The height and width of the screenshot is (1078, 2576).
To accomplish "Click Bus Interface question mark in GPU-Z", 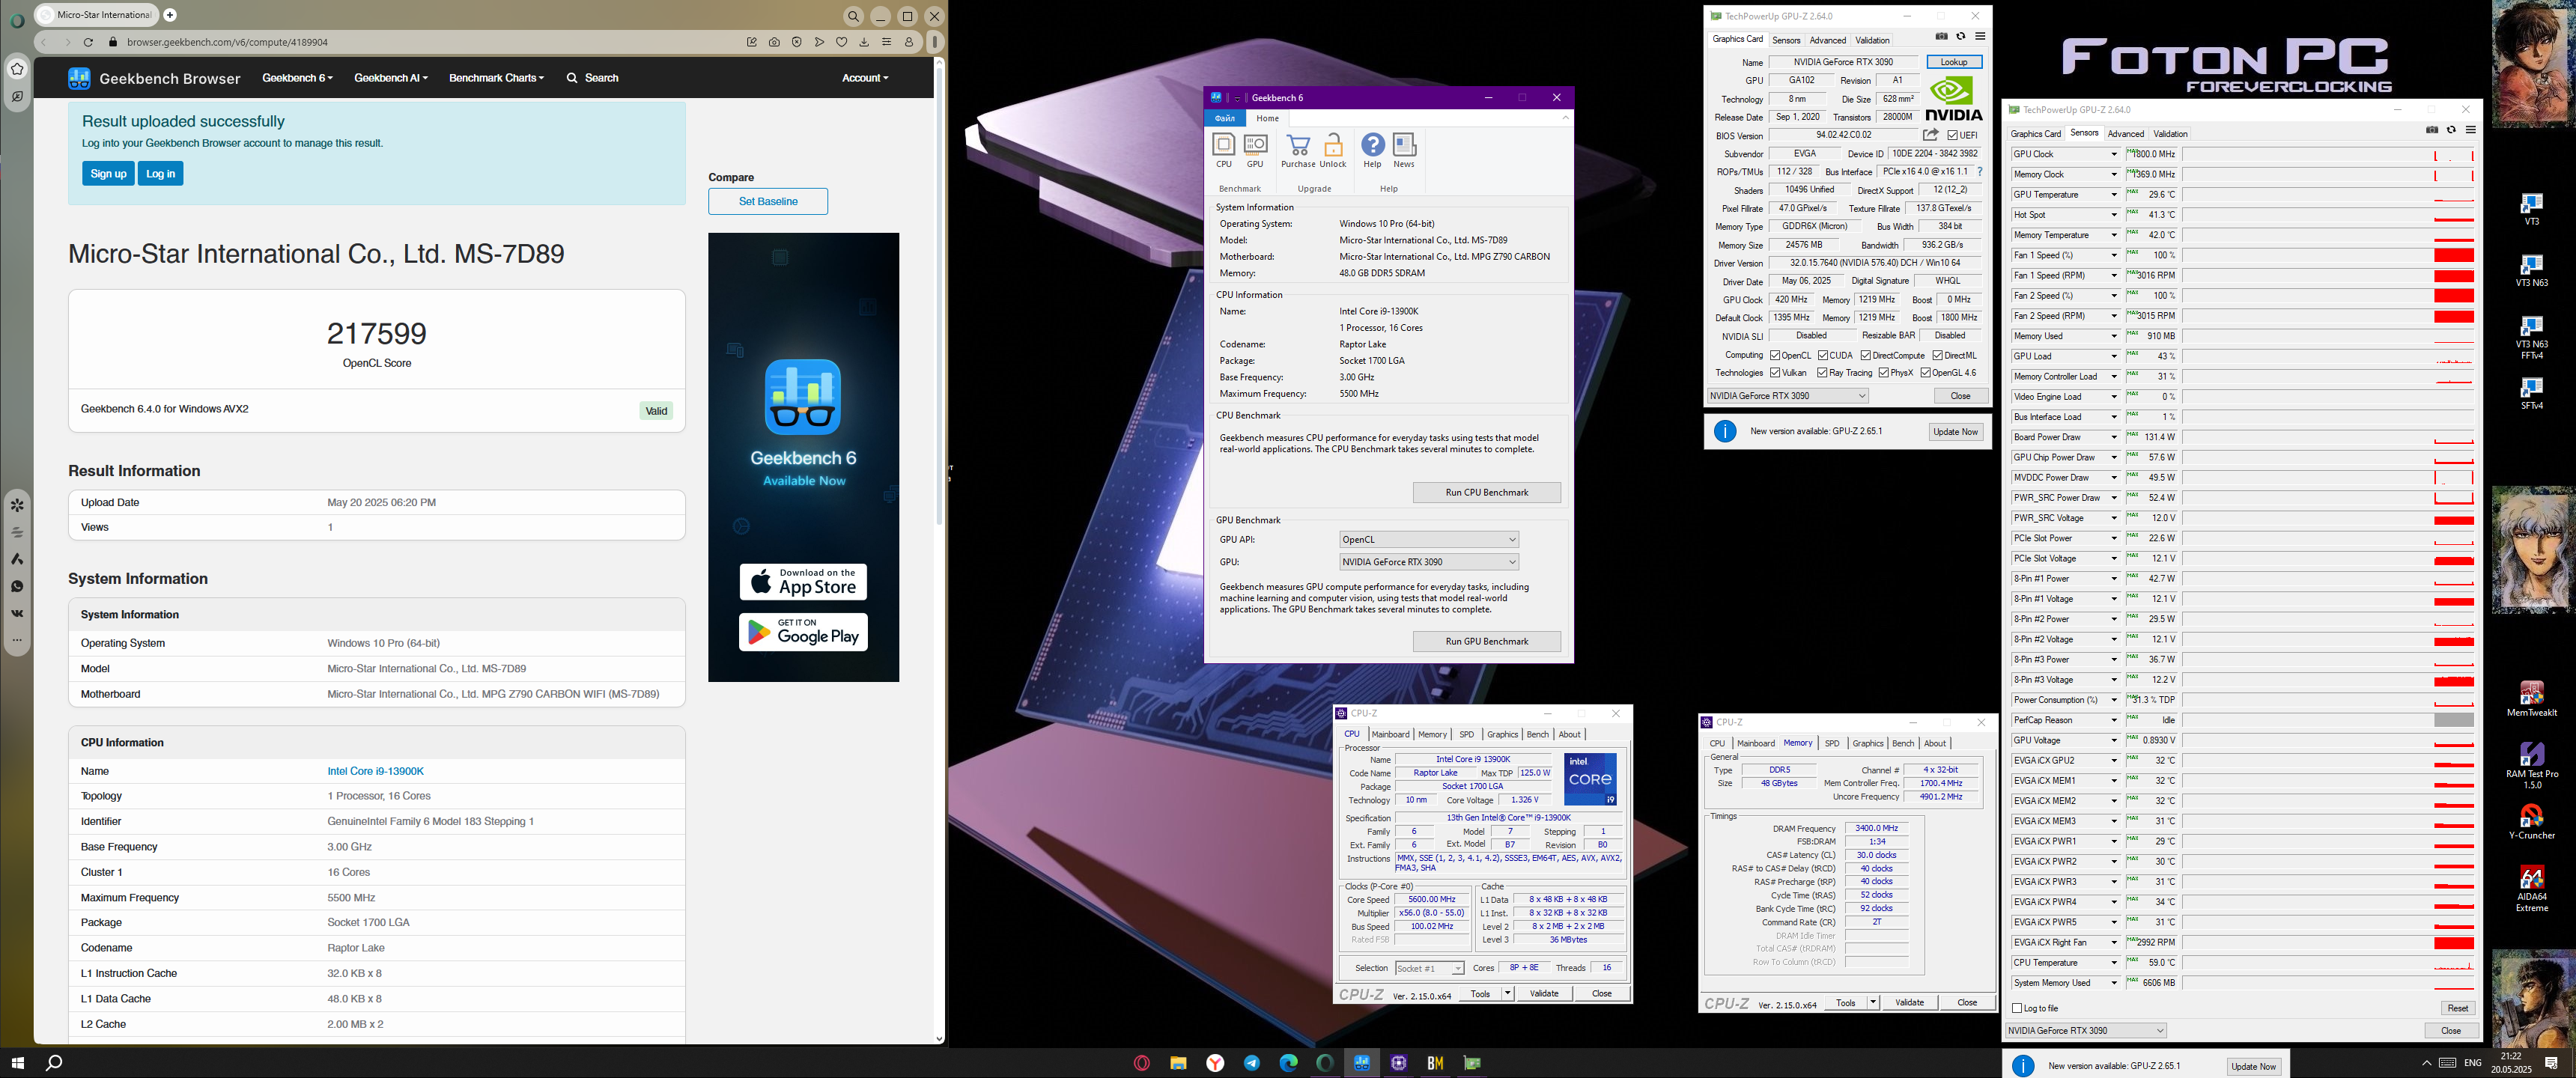I will 1980,172.
